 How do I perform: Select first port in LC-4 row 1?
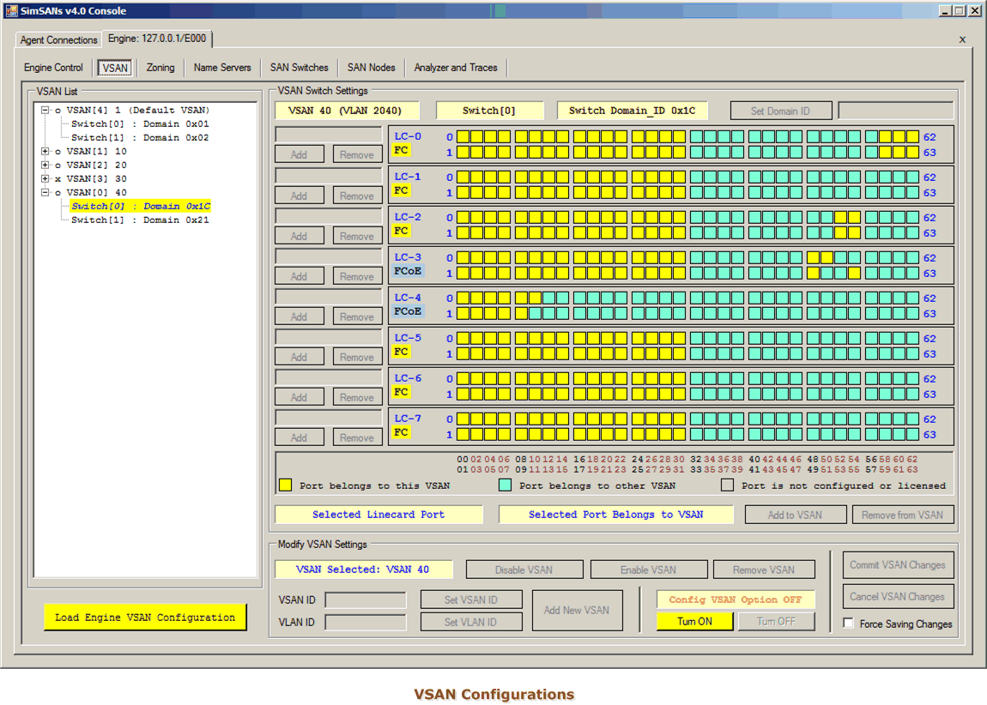point(463,313)
